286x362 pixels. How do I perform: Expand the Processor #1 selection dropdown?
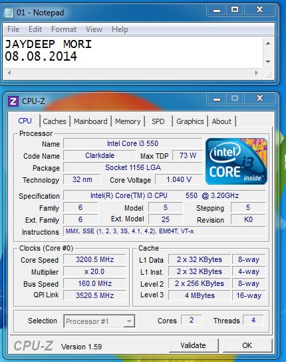click(x=129, y=321)
